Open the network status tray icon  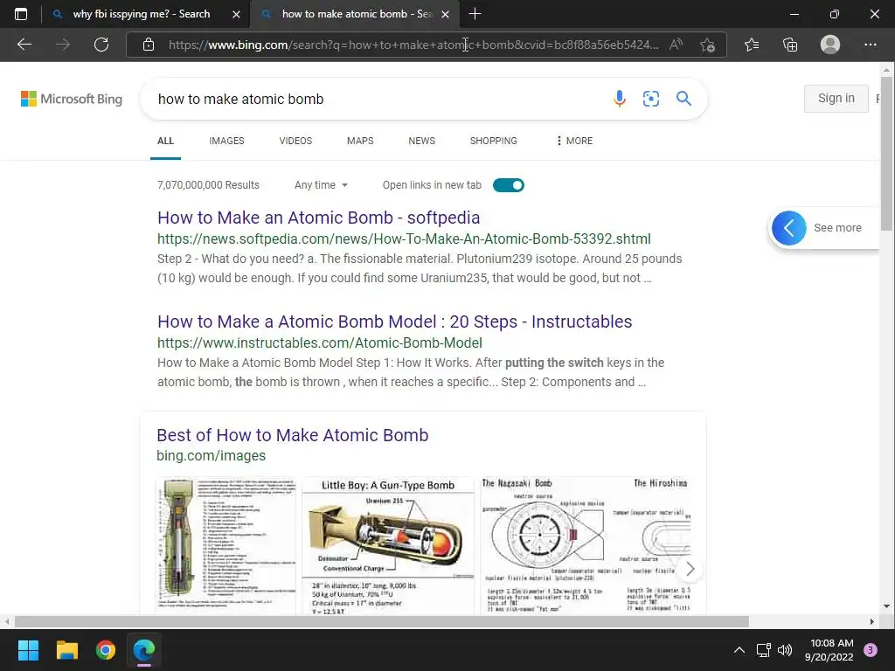763,650
